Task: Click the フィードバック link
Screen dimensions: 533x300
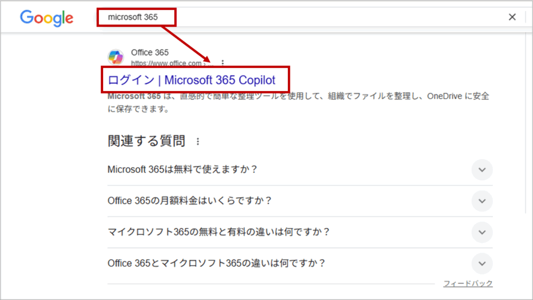Action: pos(467,283)
